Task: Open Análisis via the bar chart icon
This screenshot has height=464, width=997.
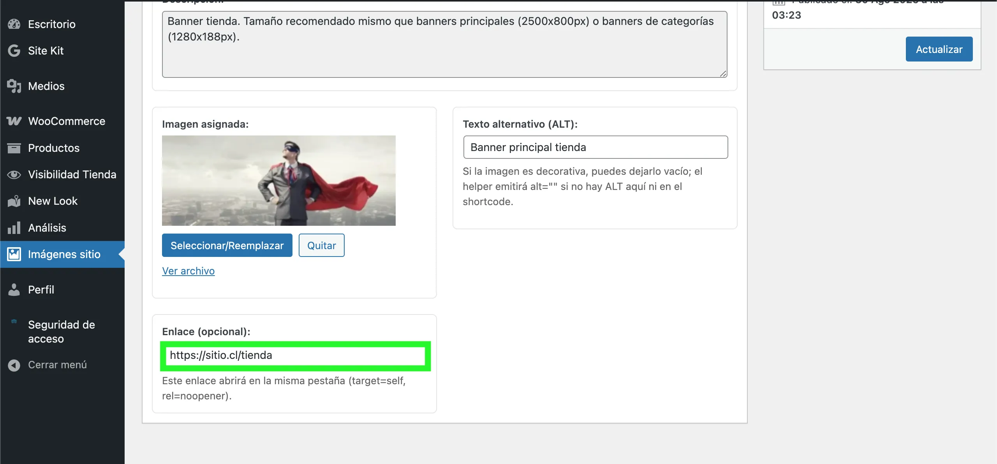Action: tap(14, 228)
